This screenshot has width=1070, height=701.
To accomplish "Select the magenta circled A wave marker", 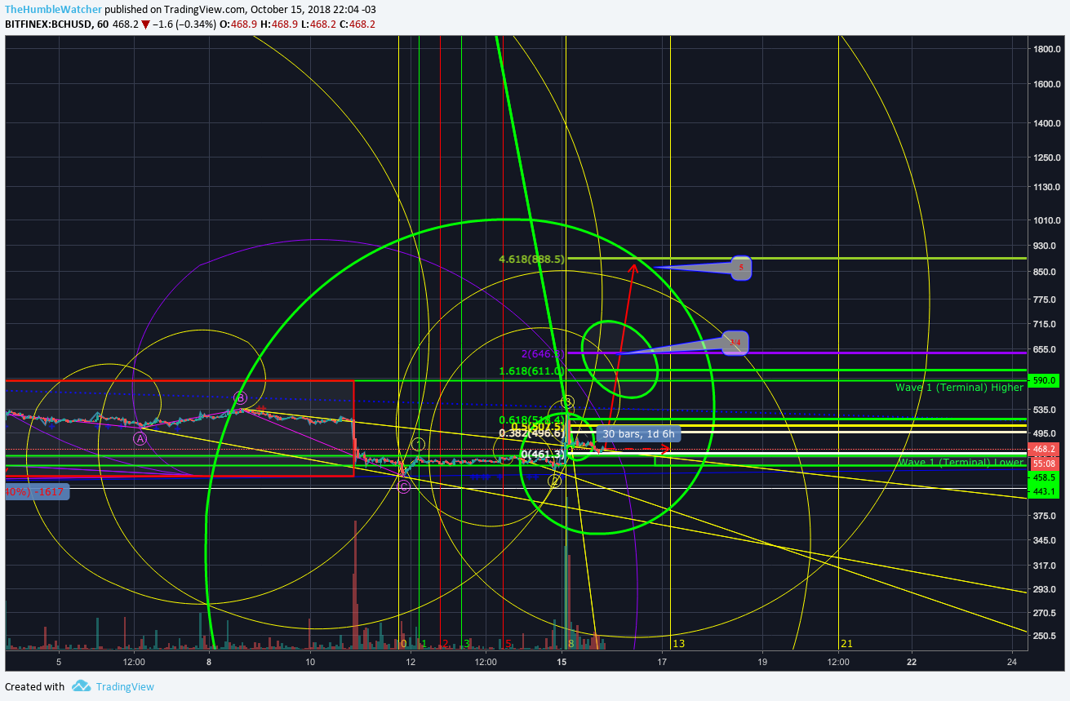I will coord(140,438).
